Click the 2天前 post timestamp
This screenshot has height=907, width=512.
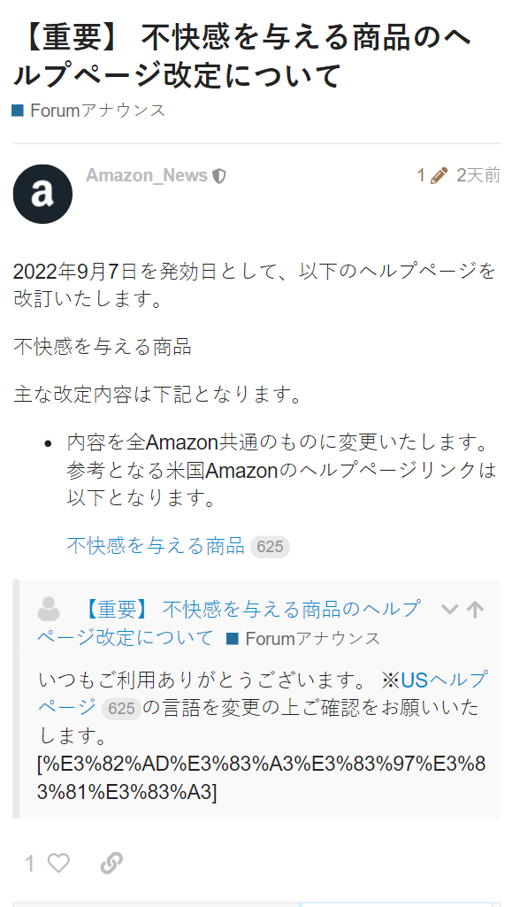click(x=478, y=175)
